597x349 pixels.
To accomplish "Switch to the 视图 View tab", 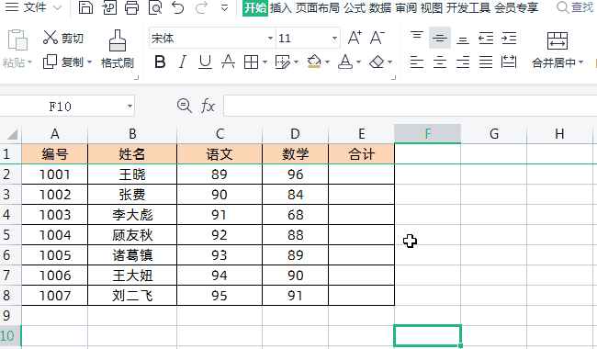I will coord(432,7).
